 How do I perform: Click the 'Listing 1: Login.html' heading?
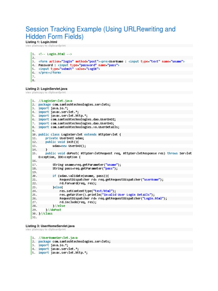[39, 42]
